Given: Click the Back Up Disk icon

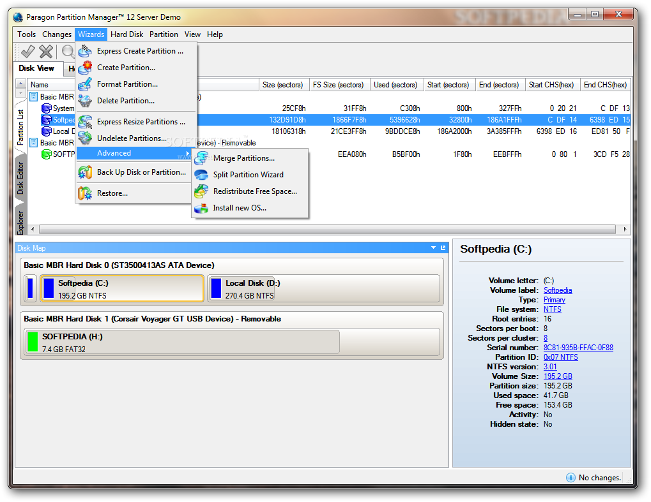Looking at the screenshot, I should point(85,172).
